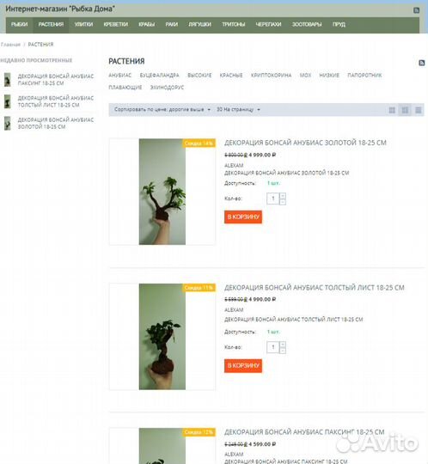428x464 pixels.
Task: Open Анубиас Толстый Лист product photo
Action: coord(162,337)
